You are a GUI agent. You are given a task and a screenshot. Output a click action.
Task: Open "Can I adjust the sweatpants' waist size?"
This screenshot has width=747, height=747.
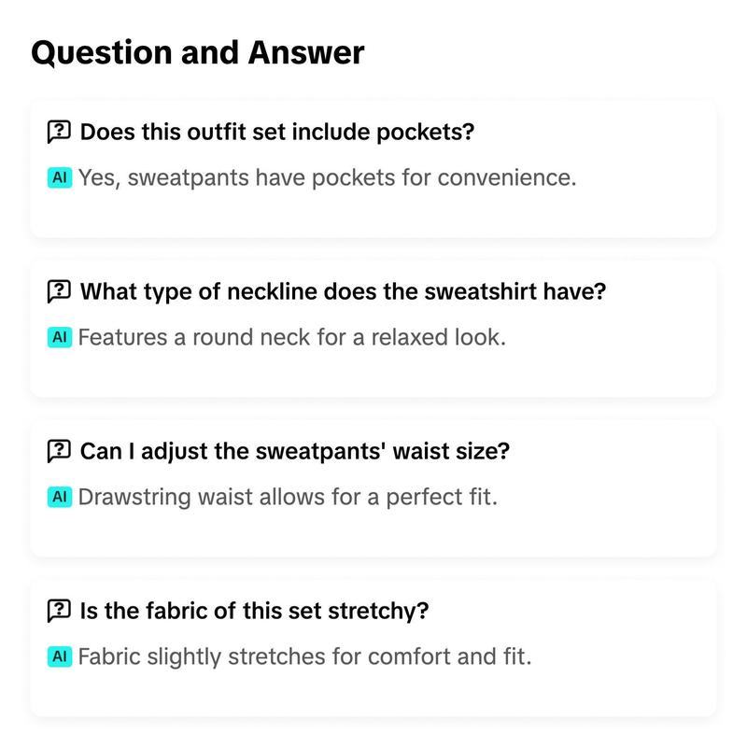pyautogui.click(x=294, y=451)
